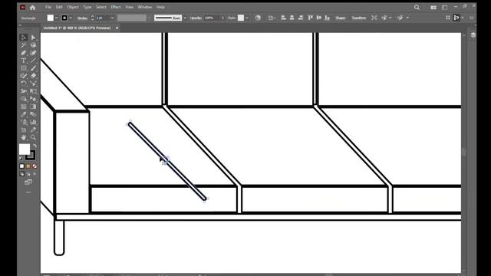Select the Slice tool
Screen dimensions: 491x276
pyautogui.click(x=33, y=130)
